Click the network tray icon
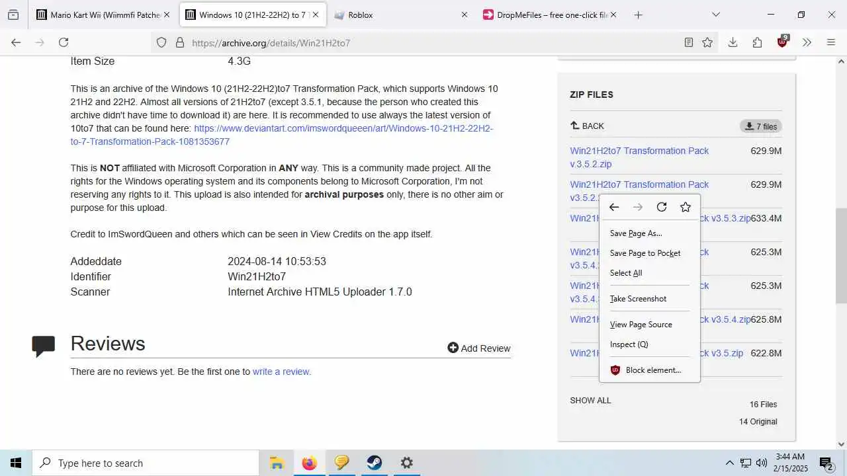The height and width of the screenshot is (476, 847). (746, 463)
